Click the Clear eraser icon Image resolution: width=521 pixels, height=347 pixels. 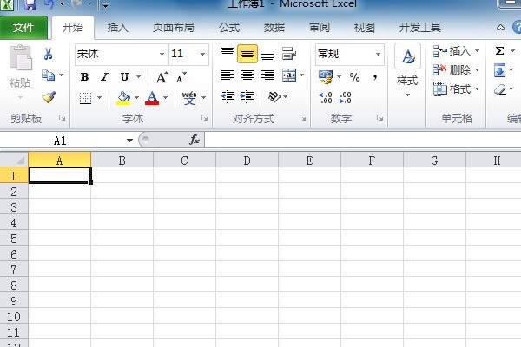click(500, 89)
